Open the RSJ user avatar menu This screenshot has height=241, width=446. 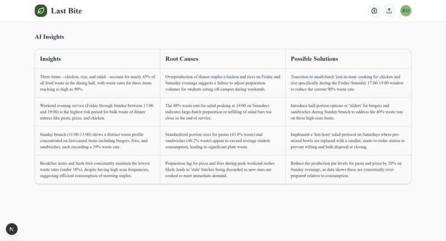coord(406,11)
